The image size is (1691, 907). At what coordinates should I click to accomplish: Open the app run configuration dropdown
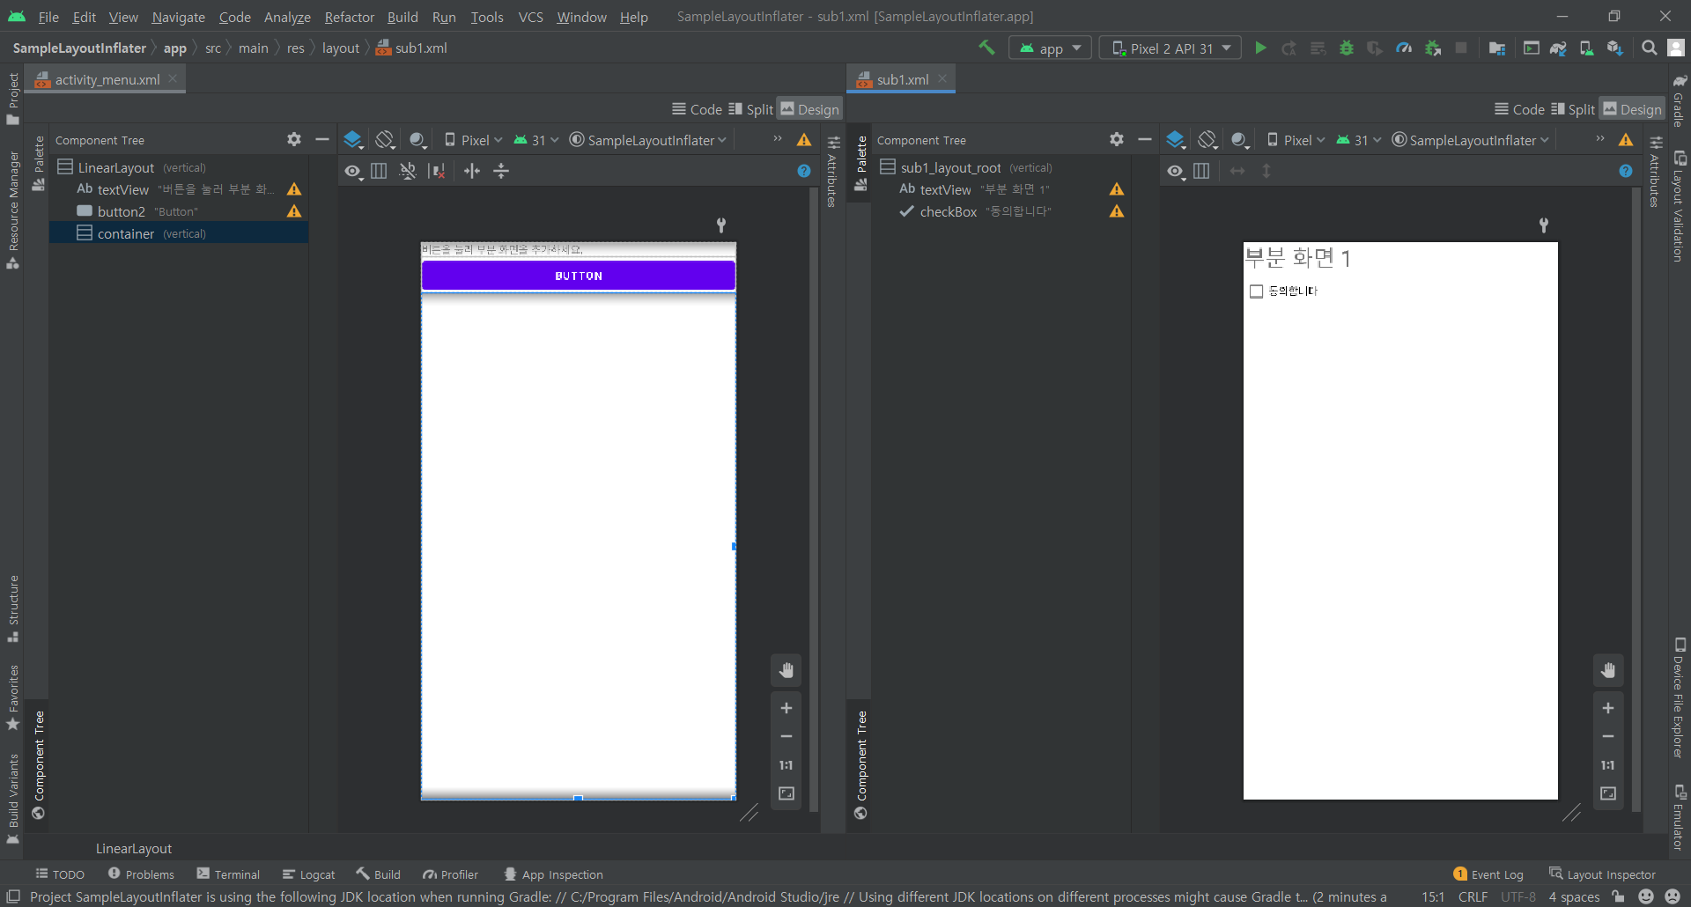1050,48
